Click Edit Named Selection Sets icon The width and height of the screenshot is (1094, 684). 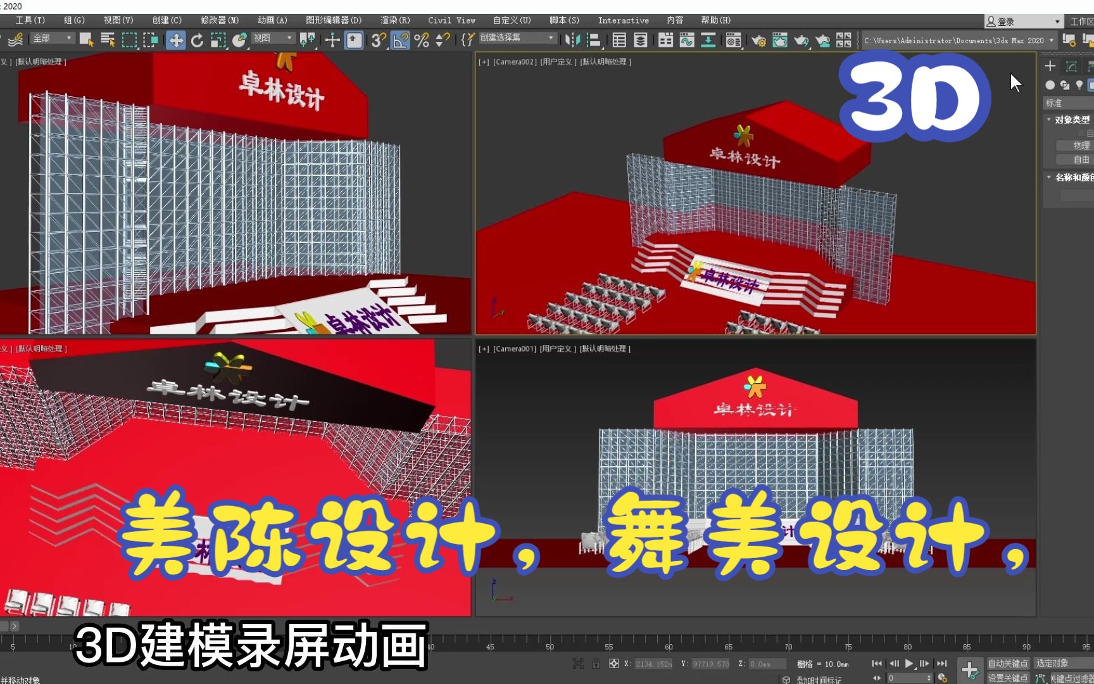467,40
